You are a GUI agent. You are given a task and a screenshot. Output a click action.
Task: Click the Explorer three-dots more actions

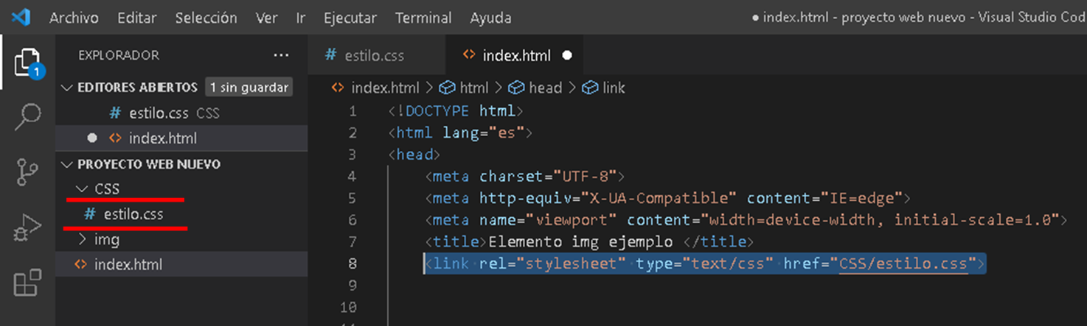coord(281,55)
